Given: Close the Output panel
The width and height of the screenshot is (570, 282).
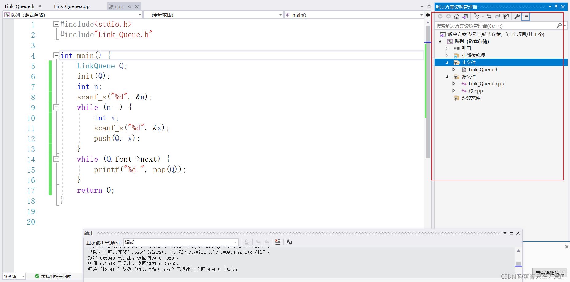Looking at the screenshot, I should tap(518, 233).
